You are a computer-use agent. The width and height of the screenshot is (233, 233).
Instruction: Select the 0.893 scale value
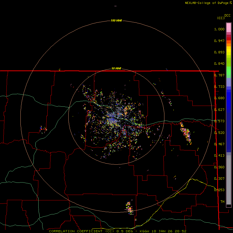219,52
